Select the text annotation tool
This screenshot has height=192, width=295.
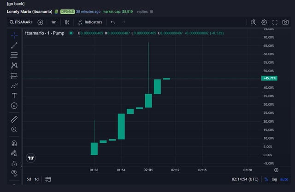14,96
